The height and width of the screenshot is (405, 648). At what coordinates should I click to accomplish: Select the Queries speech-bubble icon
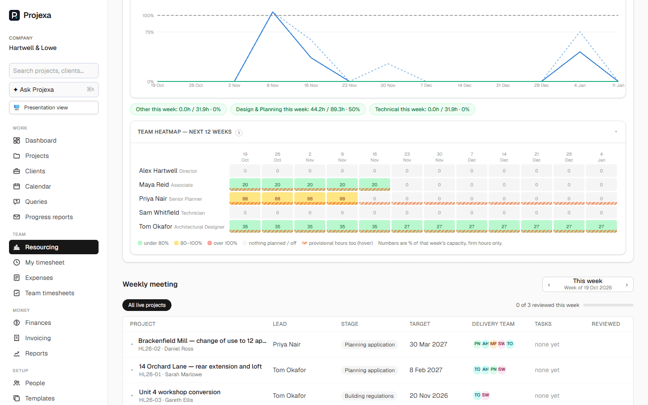17,202
